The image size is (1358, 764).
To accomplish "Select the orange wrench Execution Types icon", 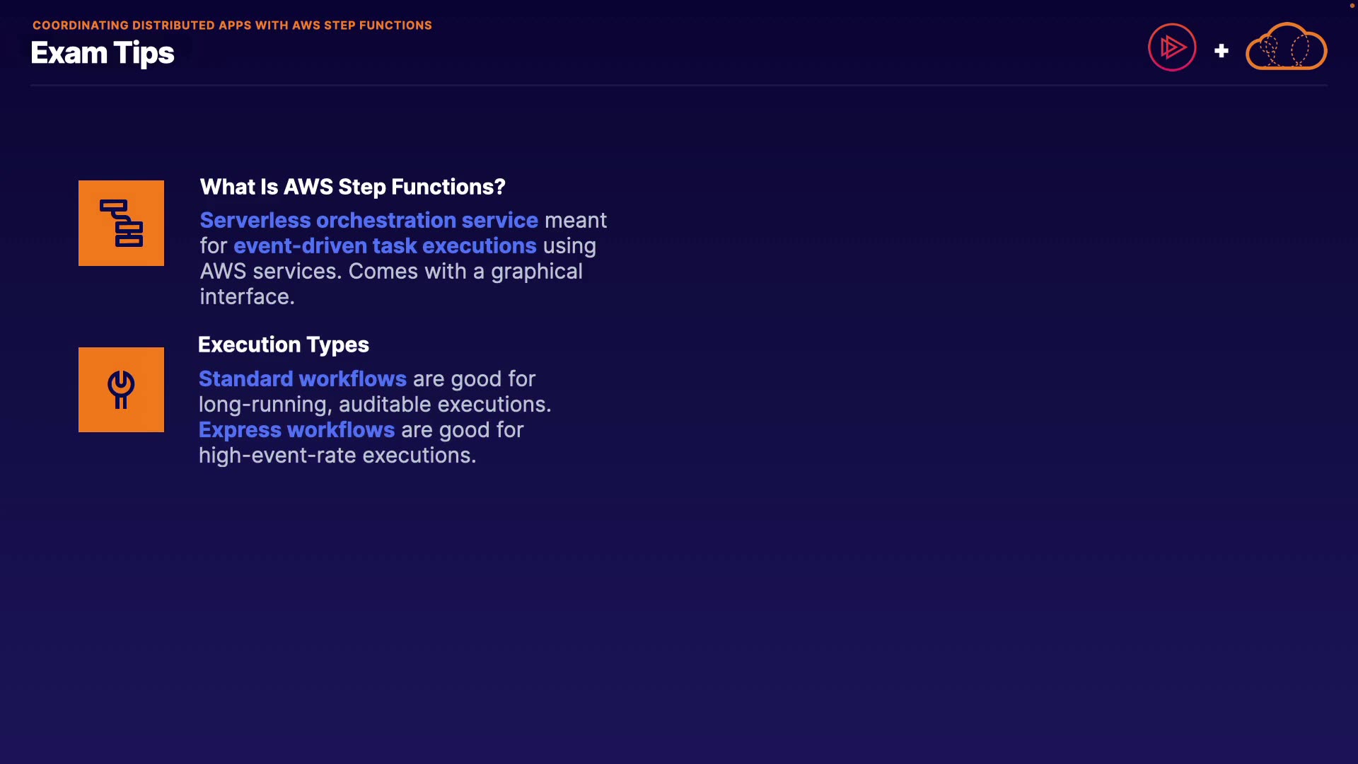I will click(x=121, y=390).
